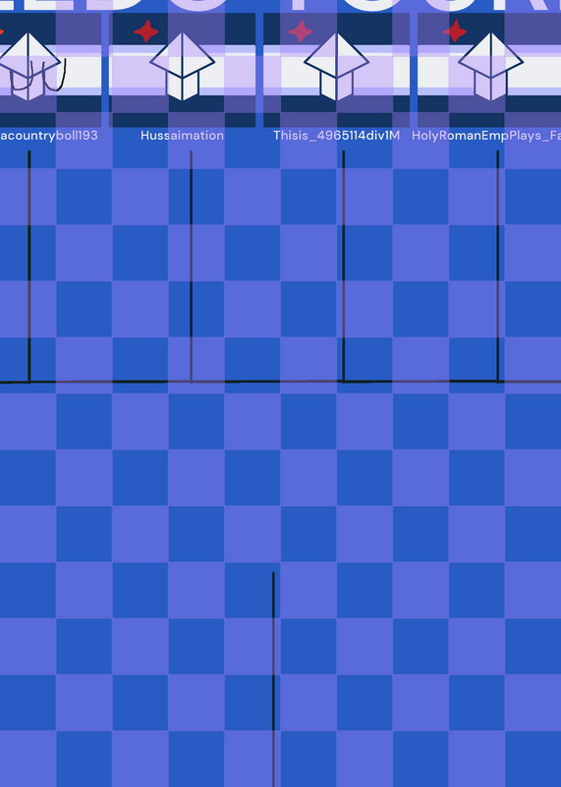Select the house icon above HolyRomanEmpPlays
The image size is (561, 787).
tap(491, 67)
